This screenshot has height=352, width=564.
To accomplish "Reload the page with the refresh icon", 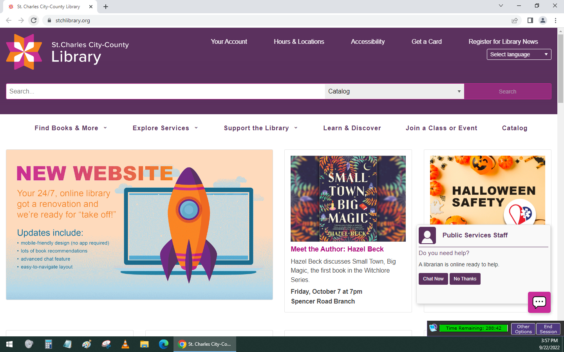I will (34, 20).
